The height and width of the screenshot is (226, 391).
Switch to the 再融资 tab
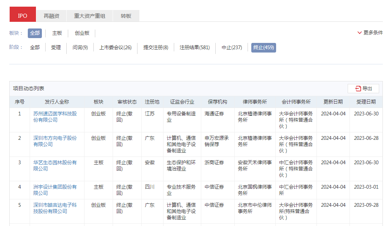52,16
